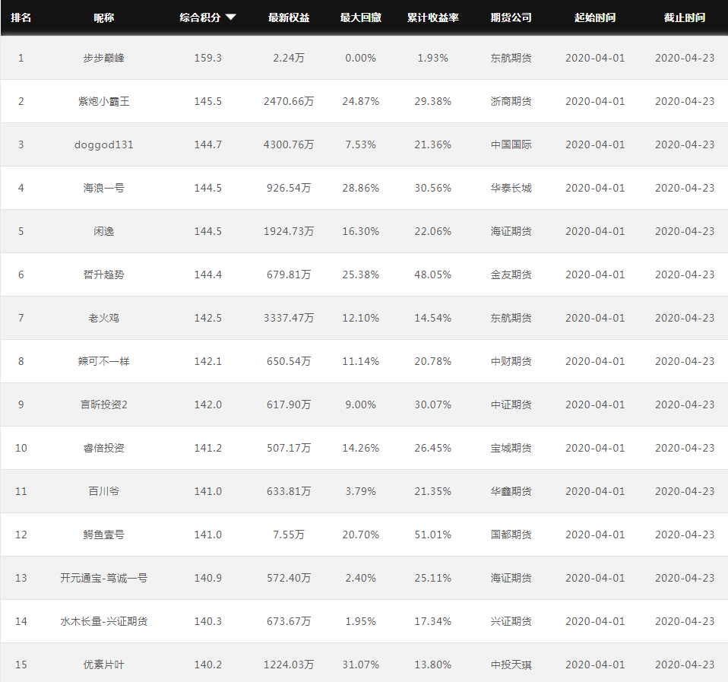This screenshot has width=728, height=682.
Task: Click the sort arrow beside 综合积分
Action: [231, 17]
